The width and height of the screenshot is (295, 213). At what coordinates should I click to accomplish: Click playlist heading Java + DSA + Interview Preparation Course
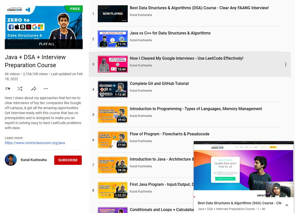(35, 61)
